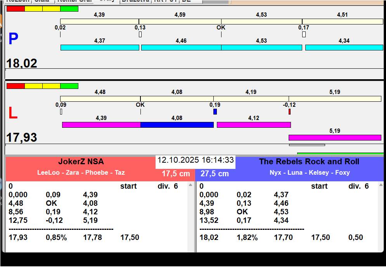
Task: Click the white 0,13 changeover marker in lane P
Action: pyautogui.click(x=140, y=35)
